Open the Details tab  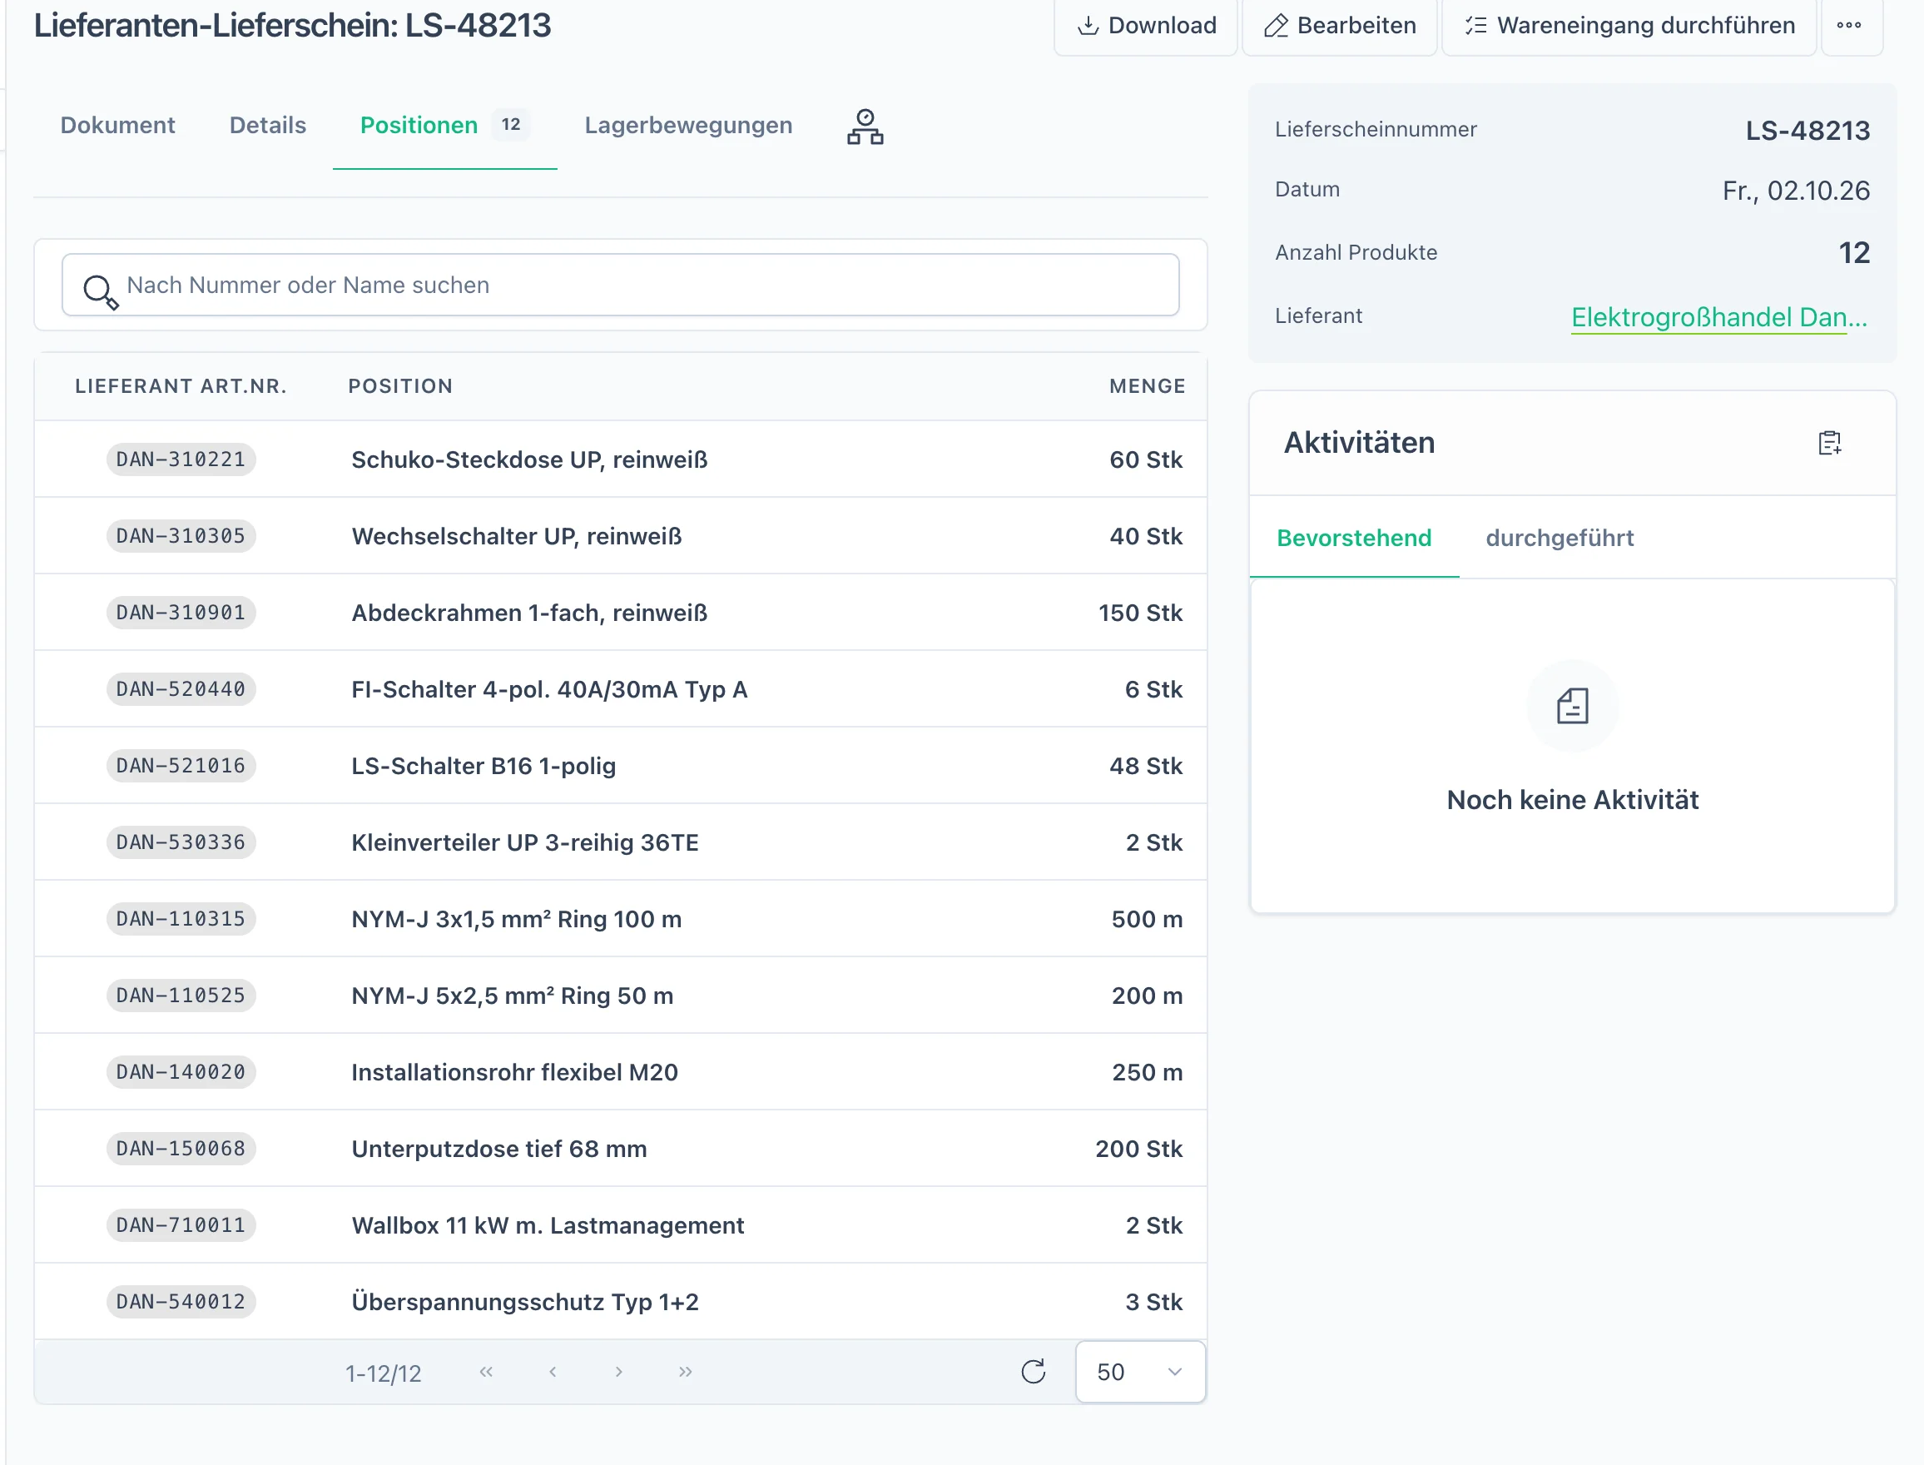pos(268,126)
